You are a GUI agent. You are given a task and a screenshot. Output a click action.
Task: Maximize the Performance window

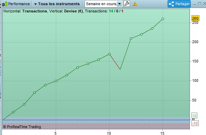tap(199, 4)
